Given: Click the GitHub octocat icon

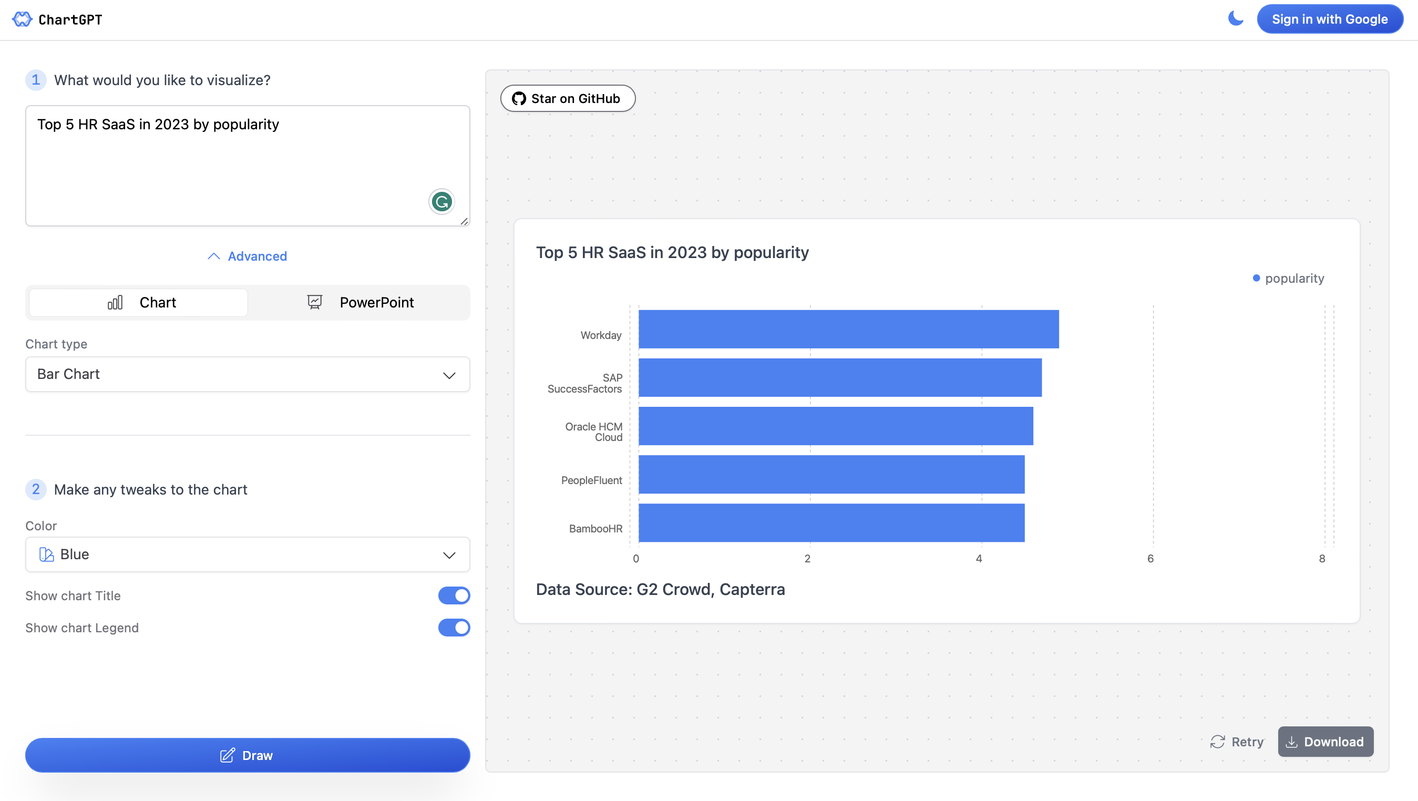Looking at the screenshot, I should click(x=519, y=98).
